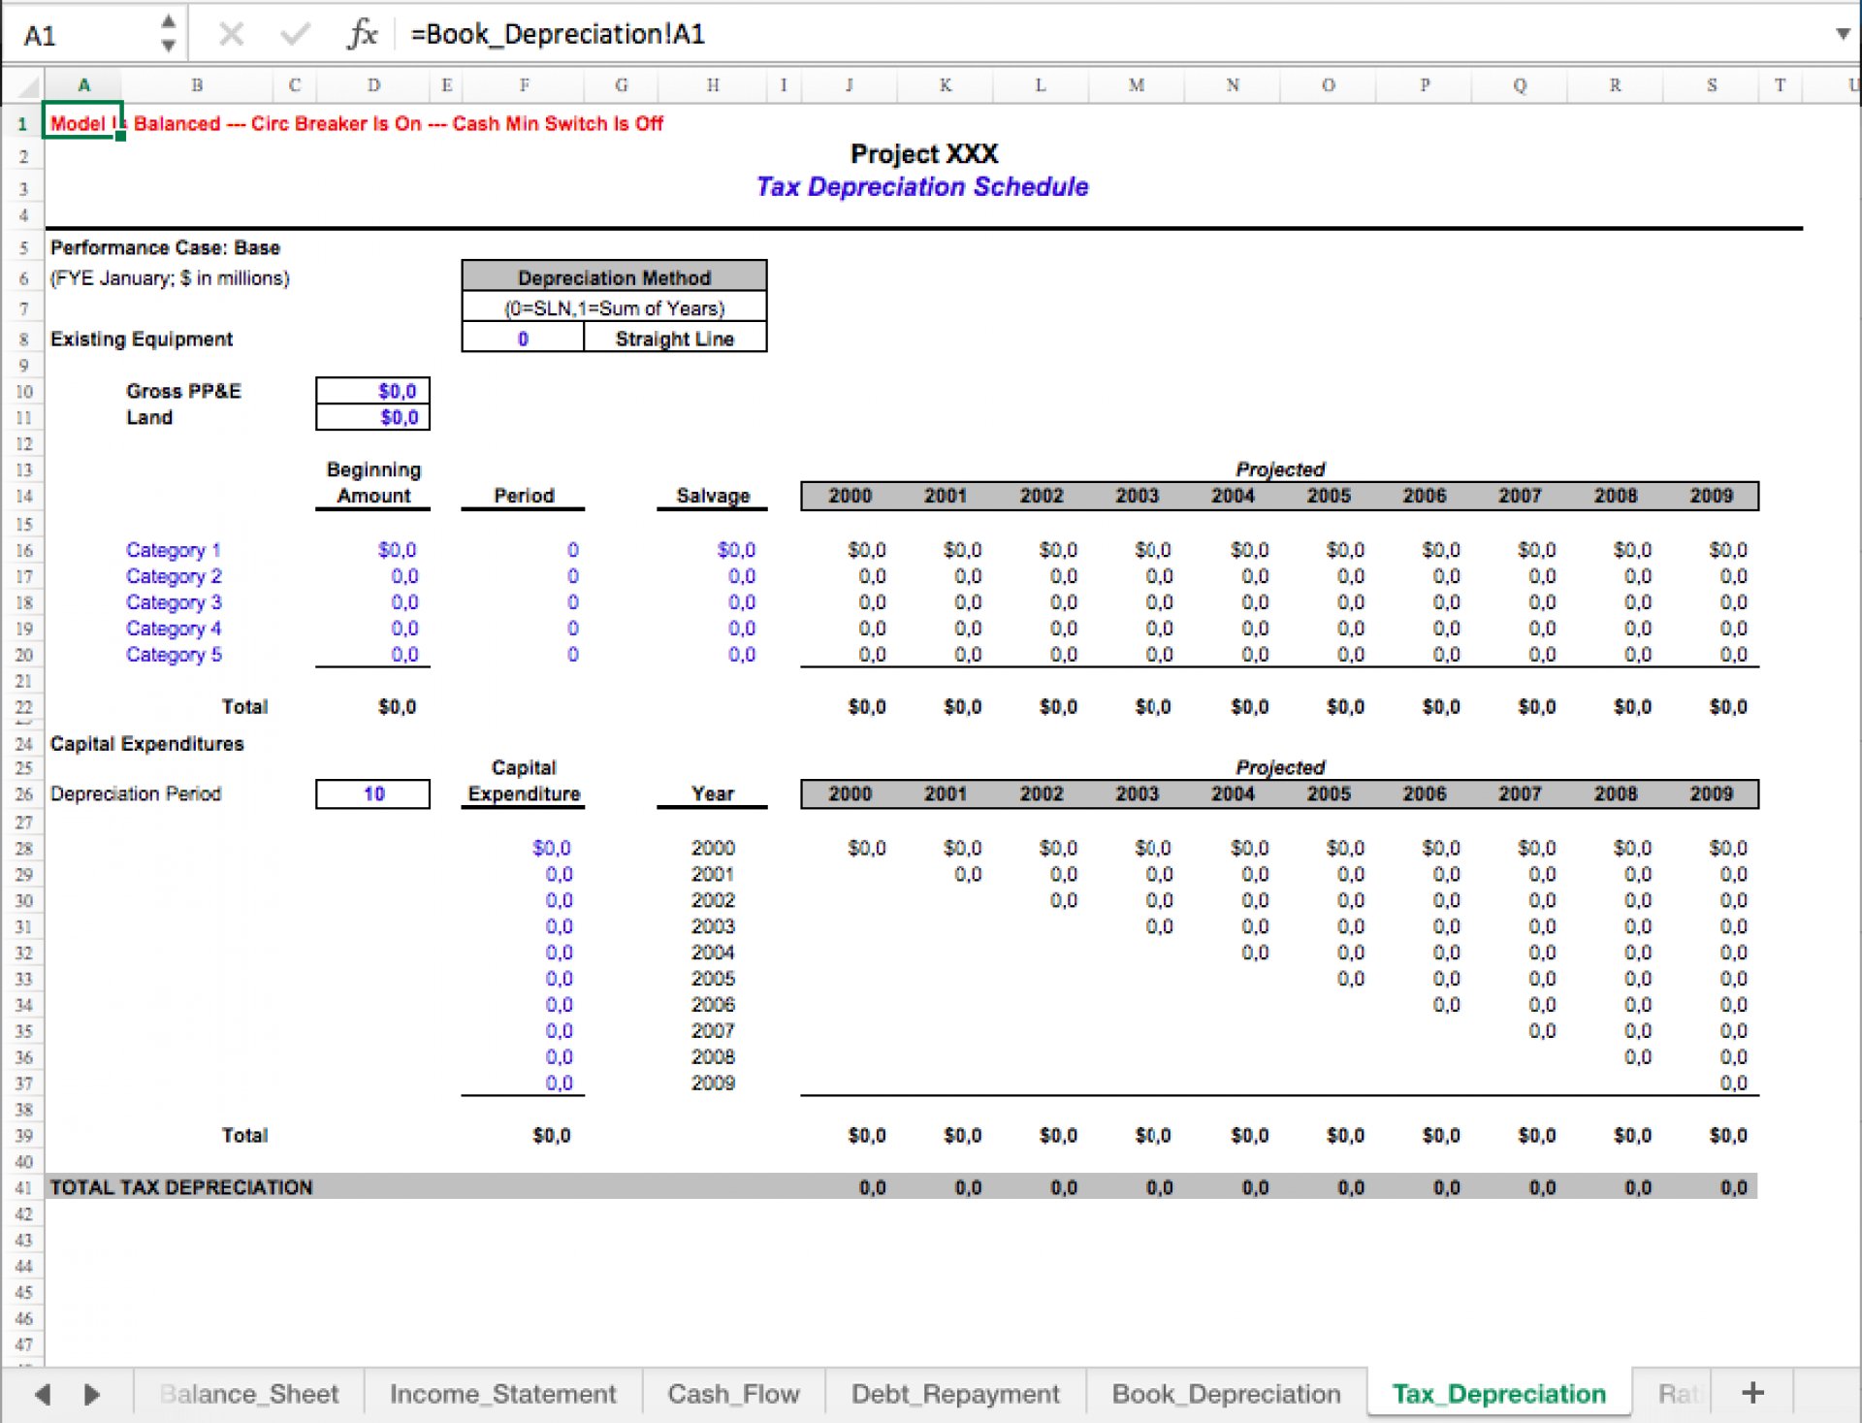
Task: Click the confirm checkmark formula icon
Action: coord(295,35)
